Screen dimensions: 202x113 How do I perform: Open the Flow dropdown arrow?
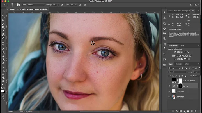(x=76, y=5)
